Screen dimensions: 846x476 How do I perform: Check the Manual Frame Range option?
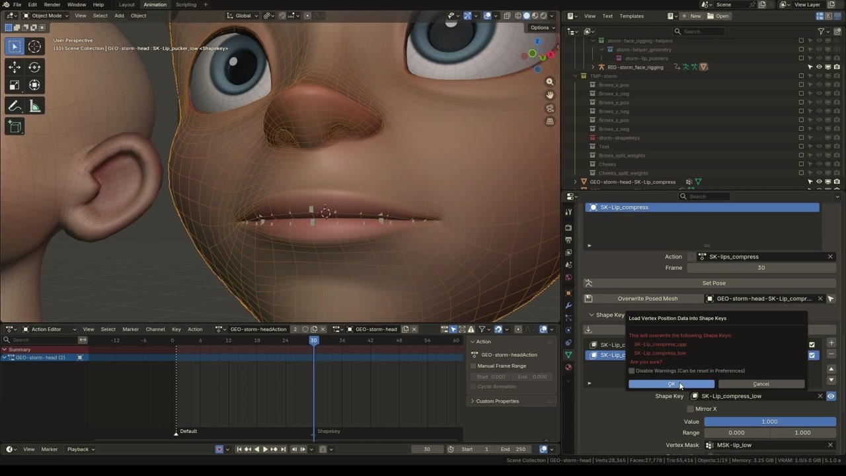coord(473,366)
